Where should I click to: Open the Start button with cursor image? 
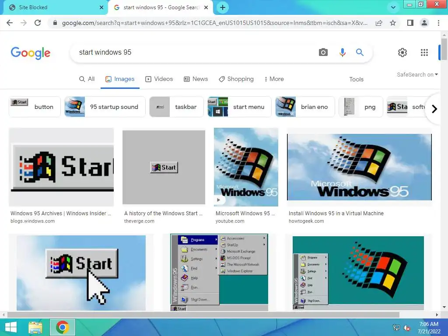(81, 273)
